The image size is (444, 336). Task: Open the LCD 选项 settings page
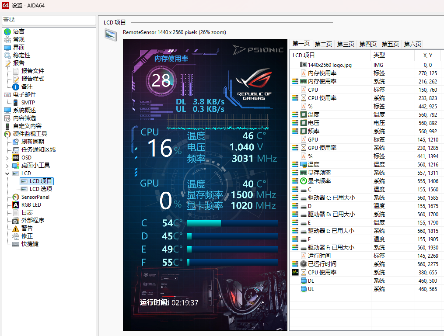(41, 189)
